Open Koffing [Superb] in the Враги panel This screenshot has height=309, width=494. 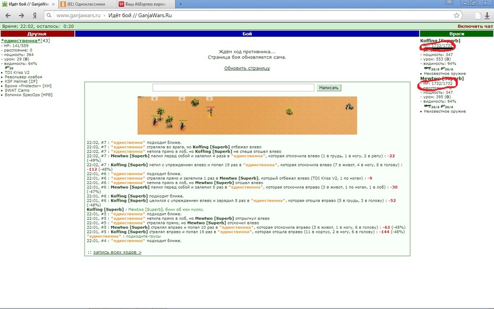440,40
